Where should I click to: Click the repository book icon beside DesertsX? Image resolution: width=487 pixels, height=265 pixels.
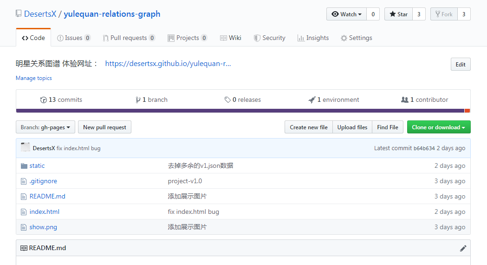(x=19, y=13)
